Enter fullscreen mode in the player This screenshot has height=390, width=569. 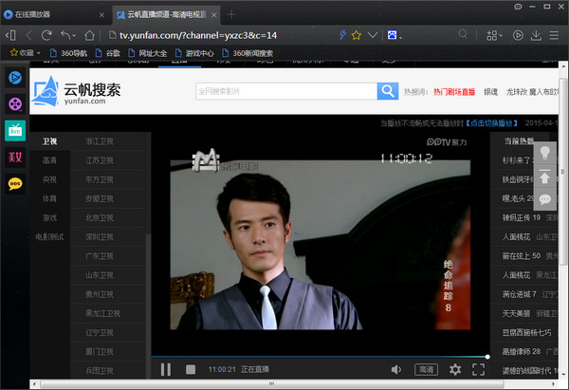479,369
